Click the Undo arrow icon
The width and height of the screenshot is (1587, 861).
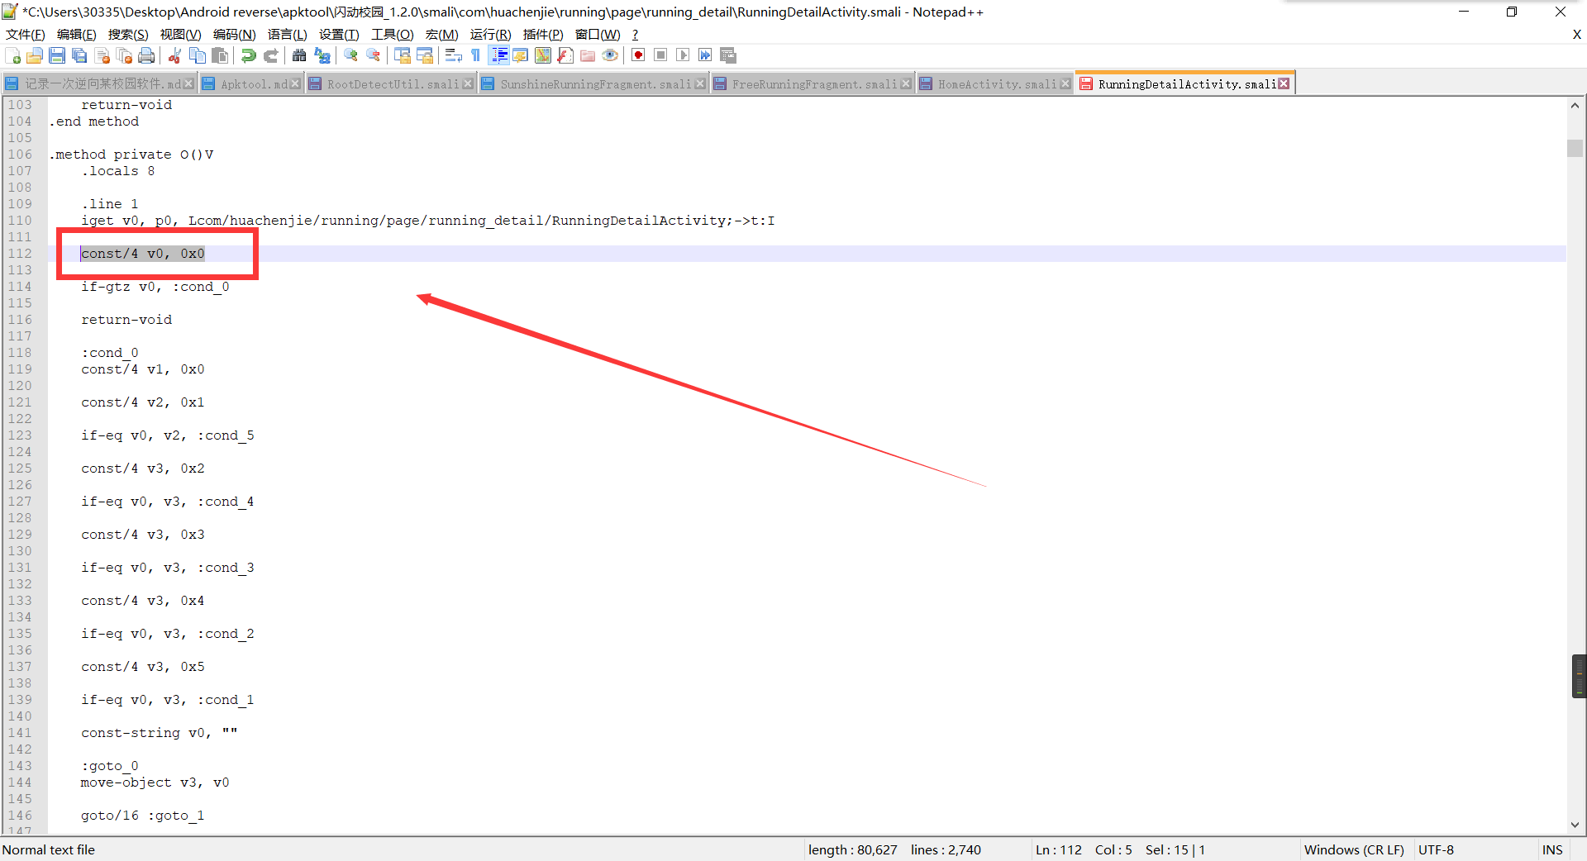click(248, 55)
